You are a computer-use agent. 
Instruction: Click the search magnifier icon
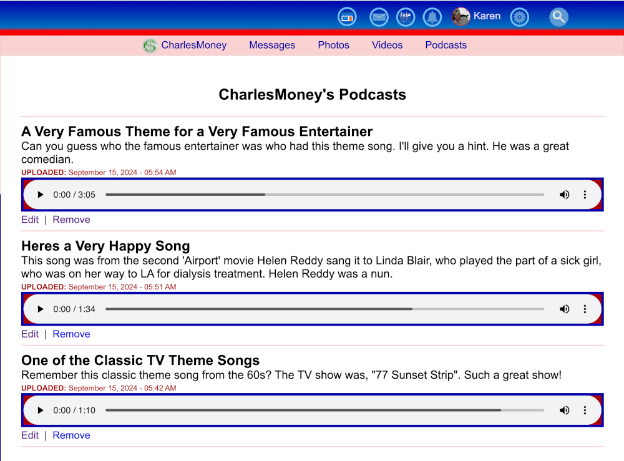coord(558,16)
